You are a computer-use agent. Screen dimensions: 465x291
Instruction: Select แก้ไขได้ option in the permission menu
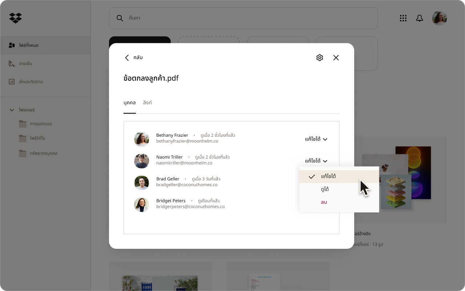pos(339,176)
